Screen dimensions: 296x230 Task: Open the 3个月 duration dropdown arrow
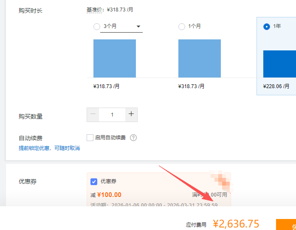(138, 27)
